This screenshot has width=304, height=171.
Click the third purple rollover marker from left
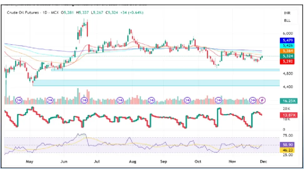[84, 100]
